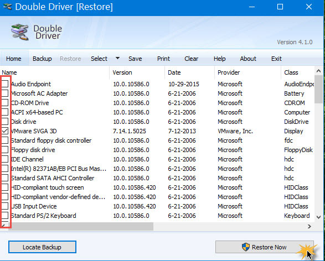This screenshot has width=325, height=261.
Task: Click Clear in the toolbar
Action: pos(192,59)
